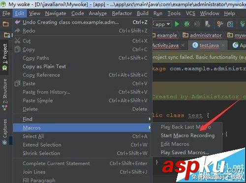The height and width of the screenshot is (183, 246).
Task: Open the Code menu
Action: [x=78, y=13]
